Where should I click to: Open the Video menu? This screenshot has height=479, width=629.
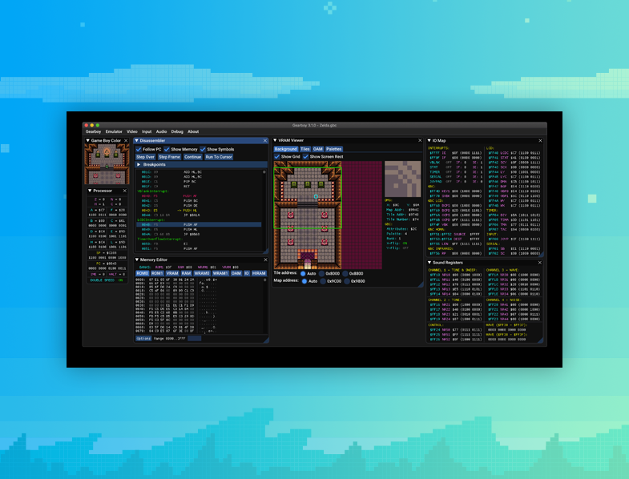point(132,131)
